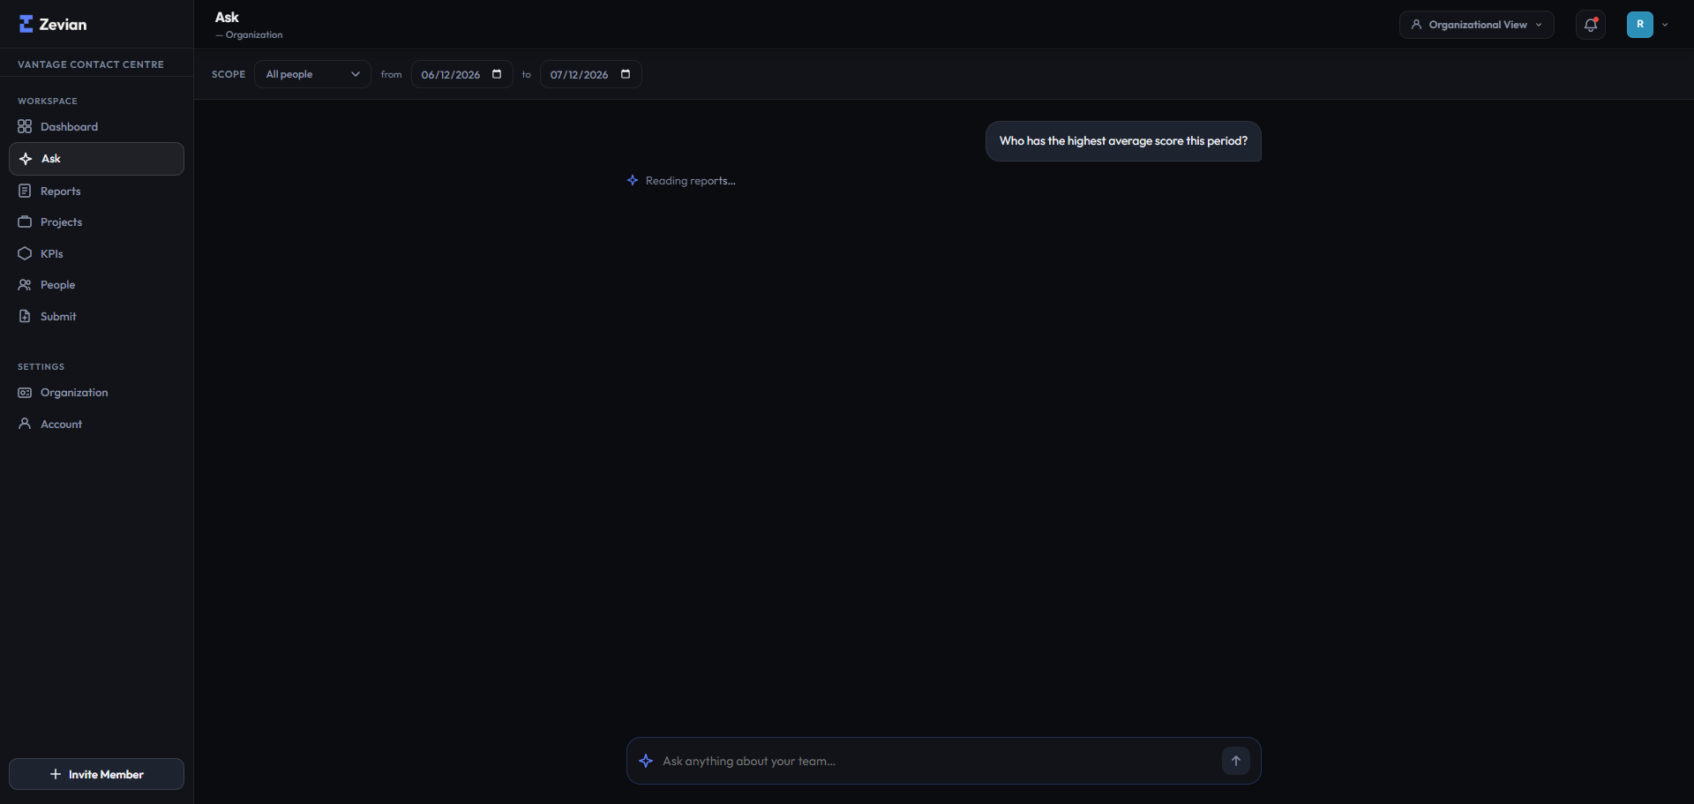Click the KPIs hexagon icon
Viewport: 1694px width, 804px height.
25,253
